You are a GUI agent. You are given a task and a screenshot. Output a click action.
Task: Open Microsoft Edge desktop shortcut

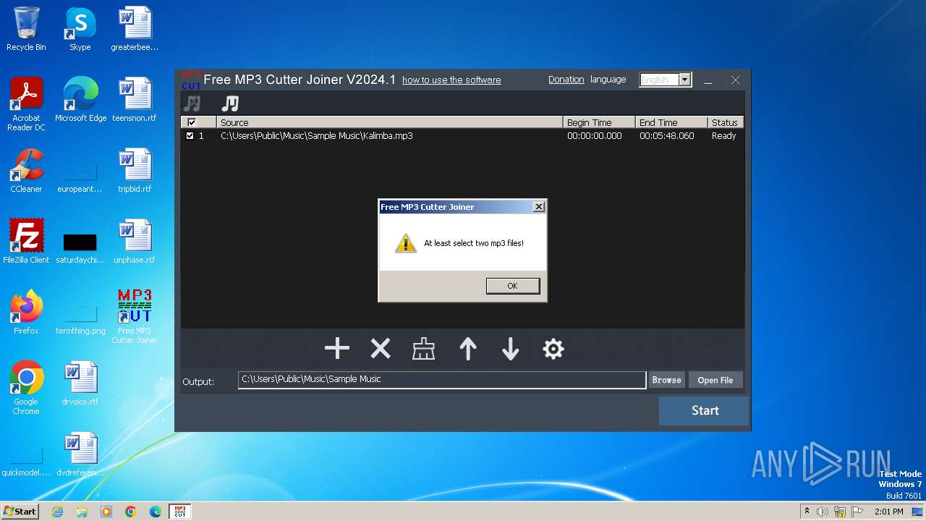(x=80, y=100)
